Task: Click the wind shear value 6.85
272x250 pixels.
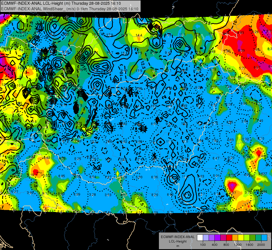Action: [x=62, y=176]
